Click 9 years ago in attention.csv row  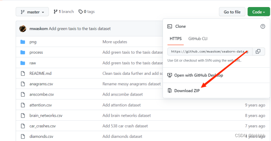tap(255, 105)
